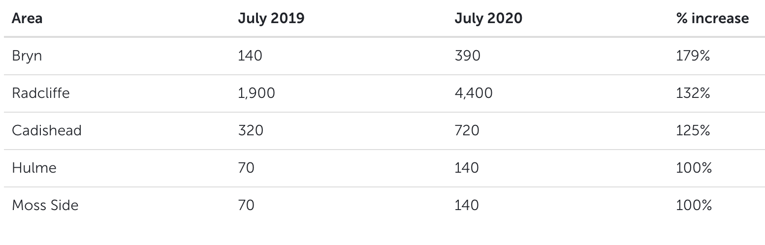Screen dimensions: 765x245
Task: Select the Hulme area cell
Action: [x=34, y=168]
